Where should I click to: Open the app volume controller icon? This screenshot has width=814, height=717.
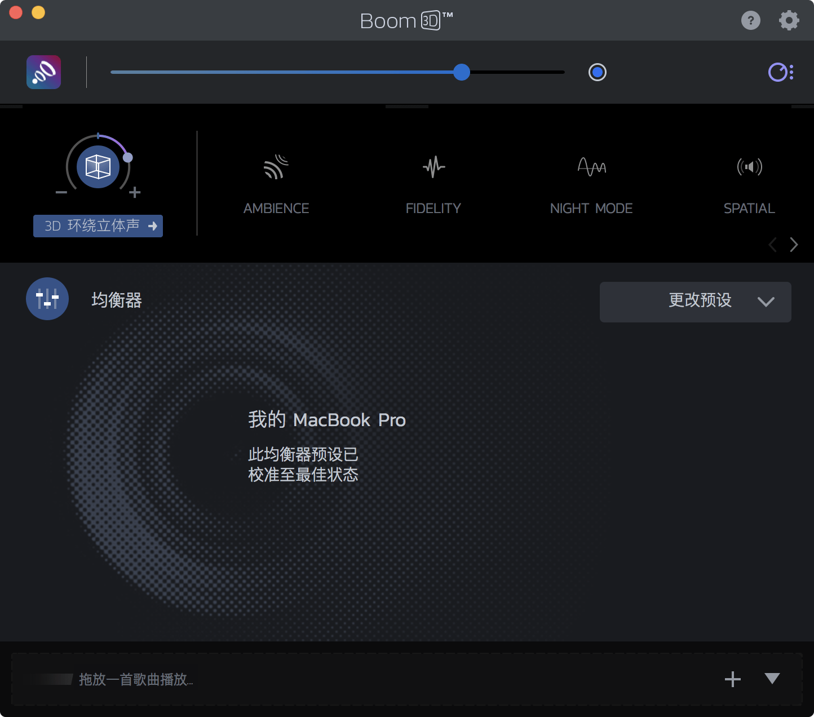point(781,72)
